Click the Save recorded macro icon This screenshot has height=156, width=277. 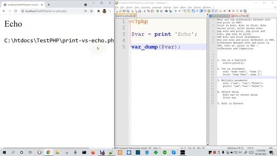pyautogui.click(x=245, y=11)
